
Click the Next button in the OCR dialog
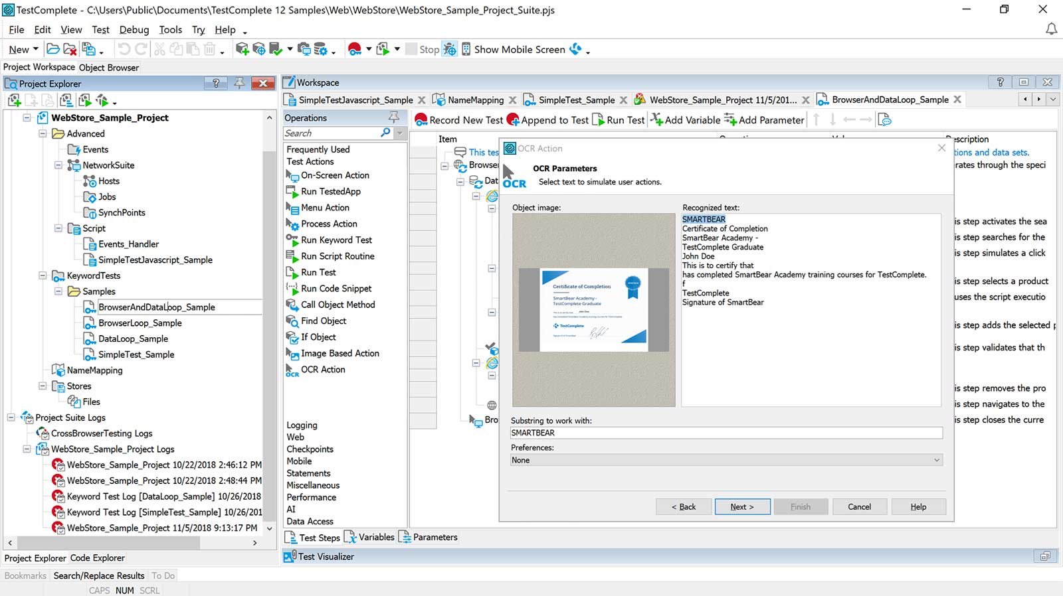pyautogui.click(x=742, y=507)
